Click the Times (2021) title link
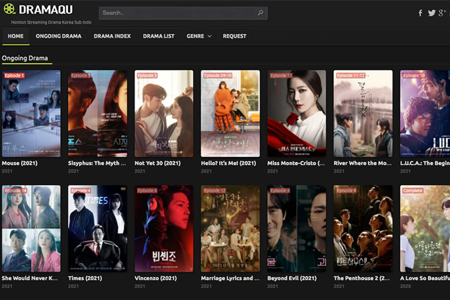 coord(85,278)
